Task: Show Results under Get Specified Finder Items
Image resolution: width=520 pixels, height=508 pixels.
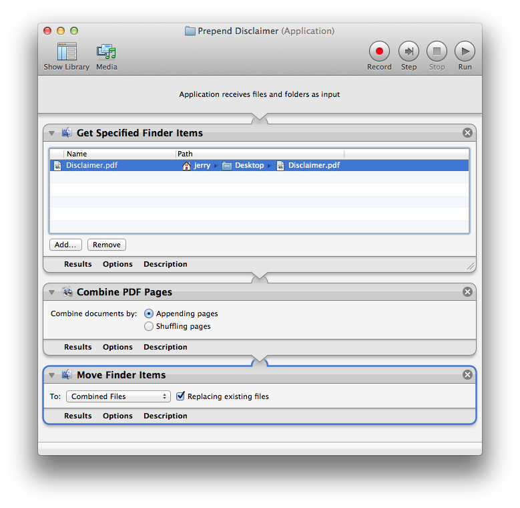Action: [x=77, y=264]
